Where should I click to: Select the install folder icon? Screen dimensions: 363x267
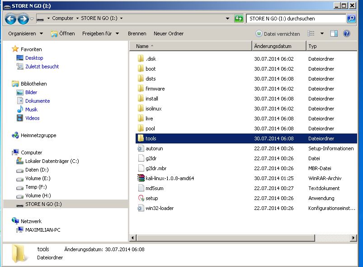[141, 99]
